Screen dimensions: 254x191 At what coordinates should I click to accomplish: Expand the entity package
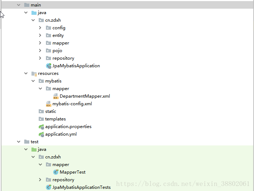(40, 35)
